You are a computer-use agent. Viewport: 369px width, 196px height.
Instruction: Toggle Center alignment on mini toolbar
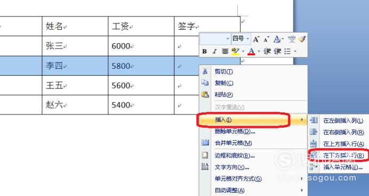point(225,51)
